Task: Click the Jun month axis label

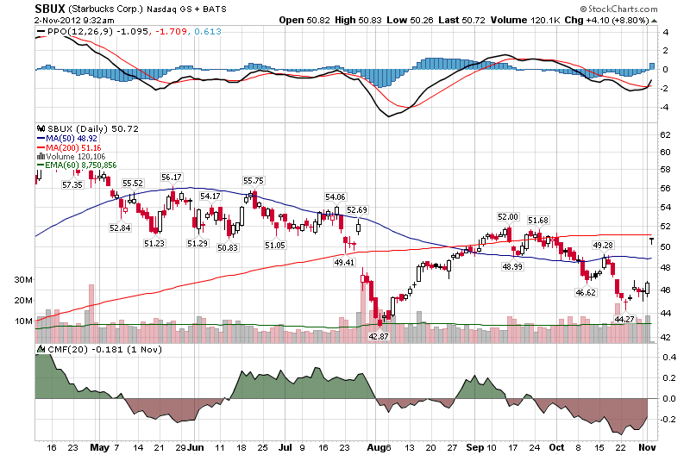Action: (195, 447)
